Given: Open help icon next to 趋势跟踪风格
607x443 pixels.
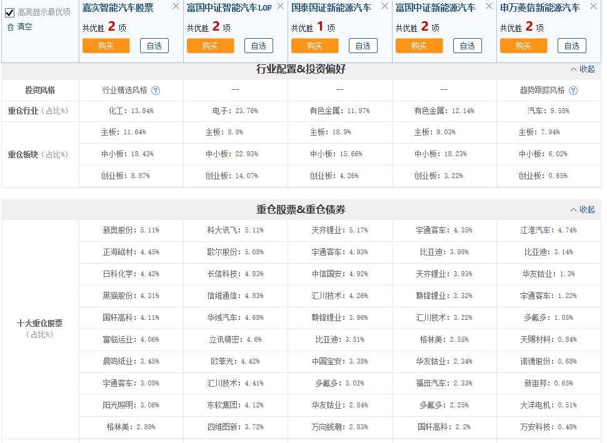Looking at the screenshot, I should coord(573,91).
